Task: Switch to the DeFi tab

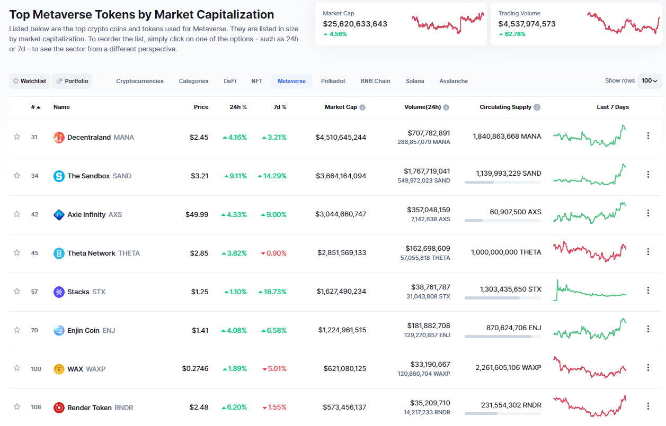Action: [x=230, y=81]
